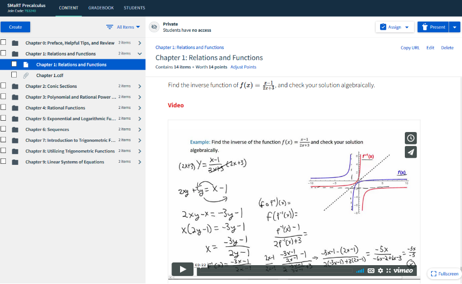The width and height of the screenshot is (462, 284).
Task: Open the GRADEBOOK tab
Action: tap(101, 8)
